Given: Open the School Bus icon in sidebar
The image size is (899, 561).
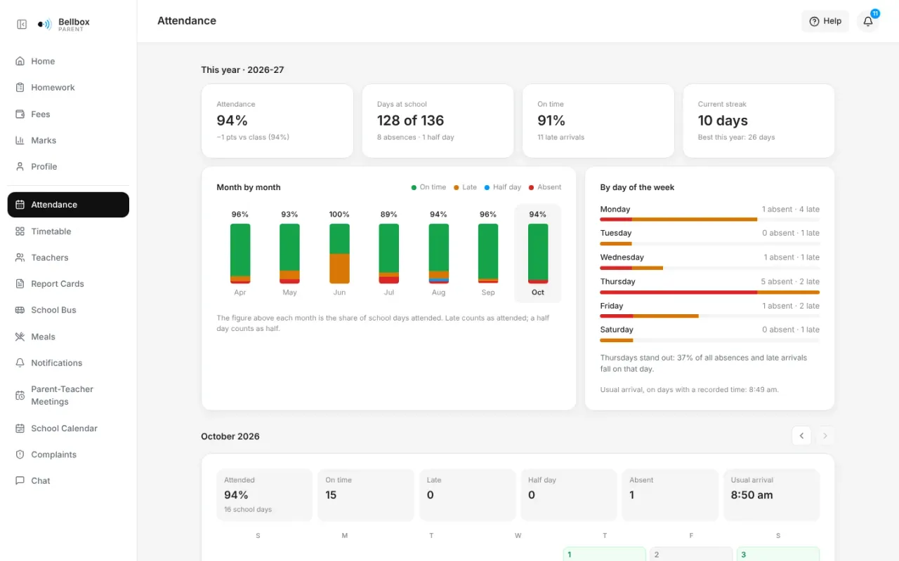Looking at the screenshot, I should point(20,310).
